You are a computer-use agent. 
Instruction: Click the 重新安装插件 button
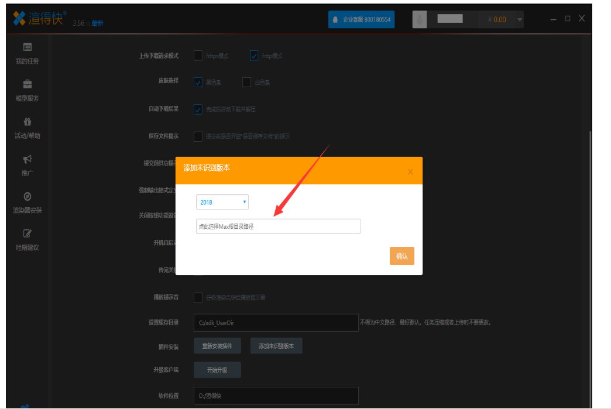217,346
